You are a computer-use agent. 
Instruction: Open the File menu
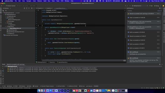point(16,1)
